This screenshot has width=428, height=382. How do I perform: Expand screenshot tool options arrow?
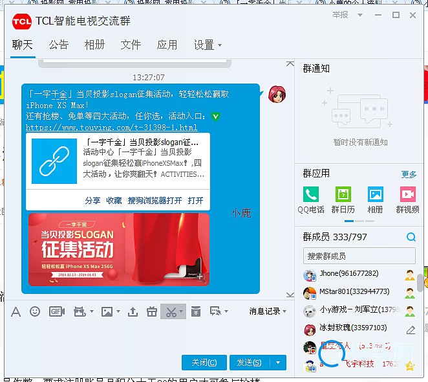(x=181, y=311)
